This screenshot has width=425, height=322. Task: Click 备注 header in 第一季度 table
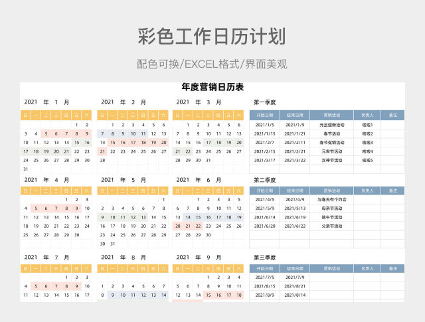click(x=392, y=116)
